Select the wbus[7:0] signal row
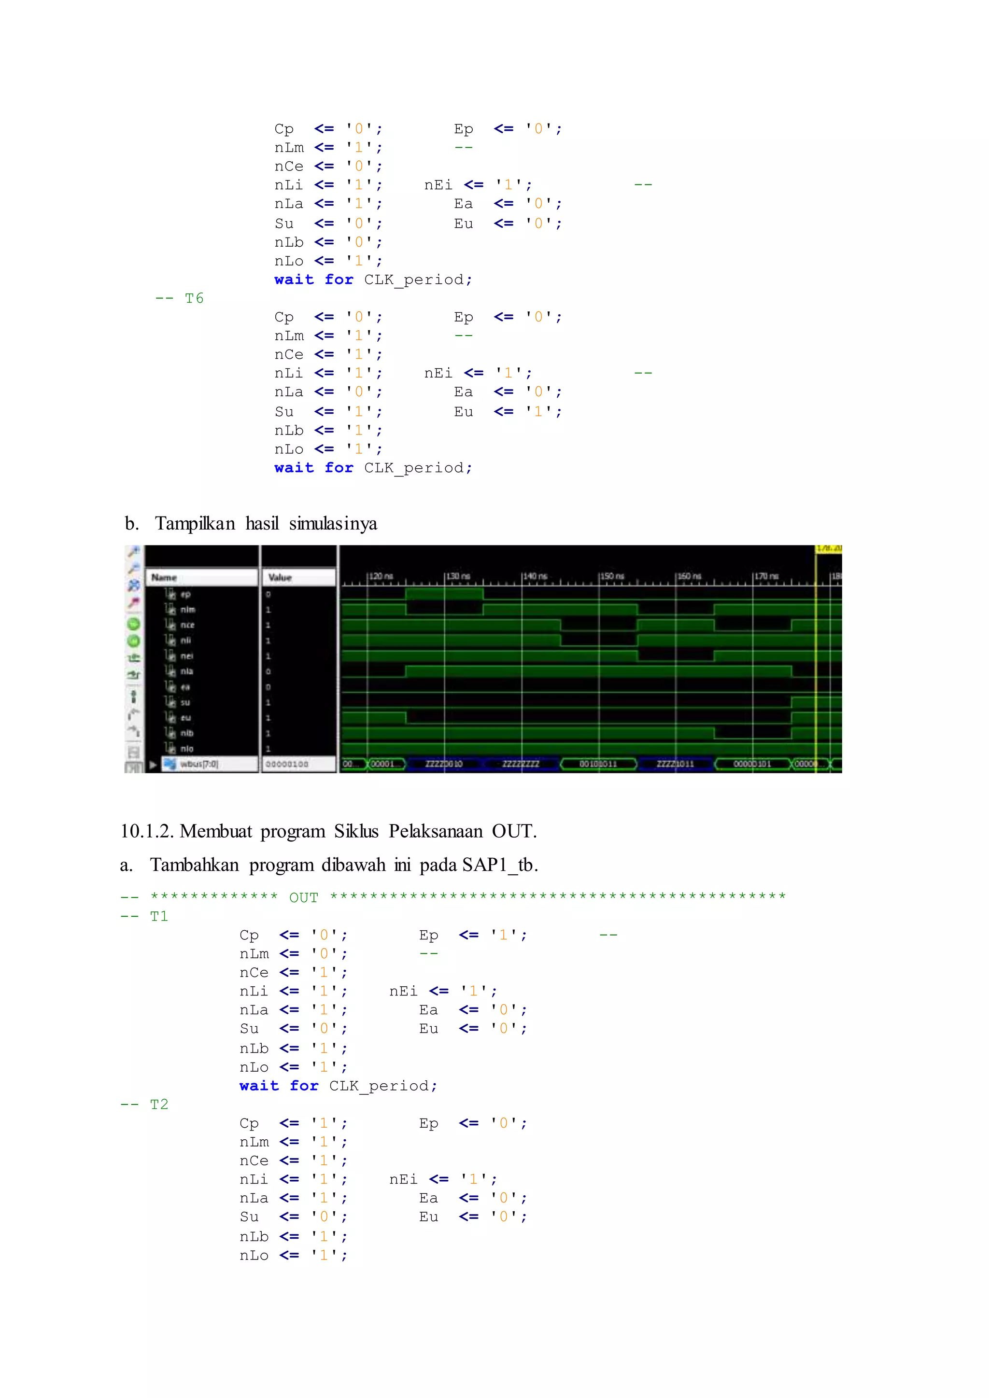 click(198, 764)
